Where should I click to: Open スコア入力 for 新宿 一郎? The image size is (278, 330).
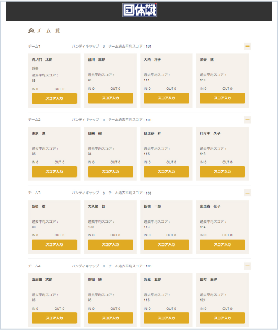(166, 244)
